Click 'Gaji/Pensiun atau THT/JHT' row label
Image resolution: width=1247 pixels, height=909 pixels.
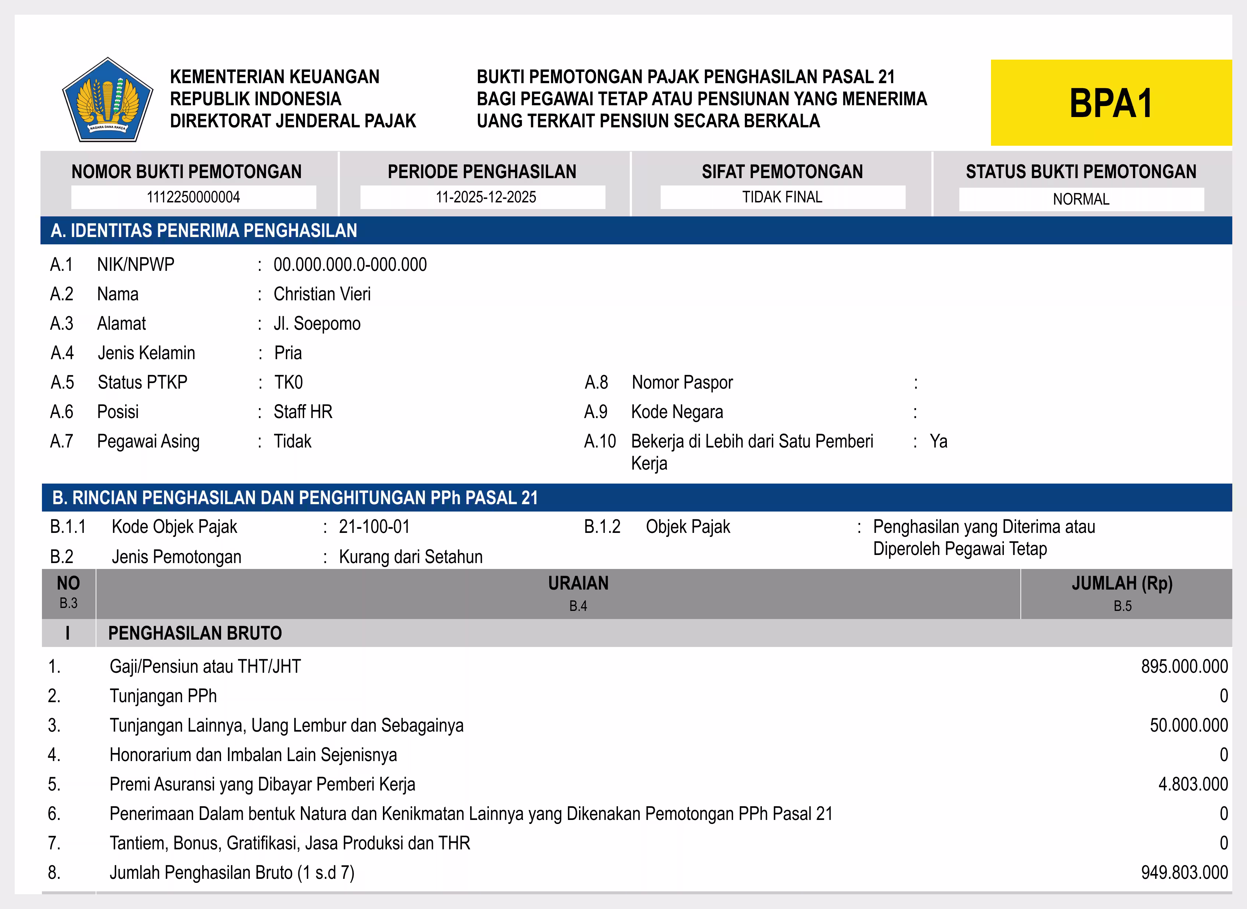(205, 666)
